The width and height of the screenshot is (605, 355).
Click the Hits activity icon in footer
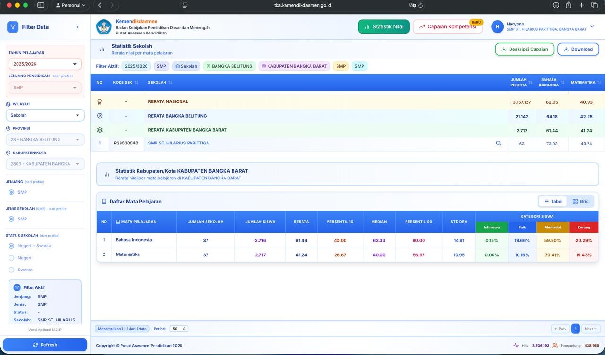point(516,346)
